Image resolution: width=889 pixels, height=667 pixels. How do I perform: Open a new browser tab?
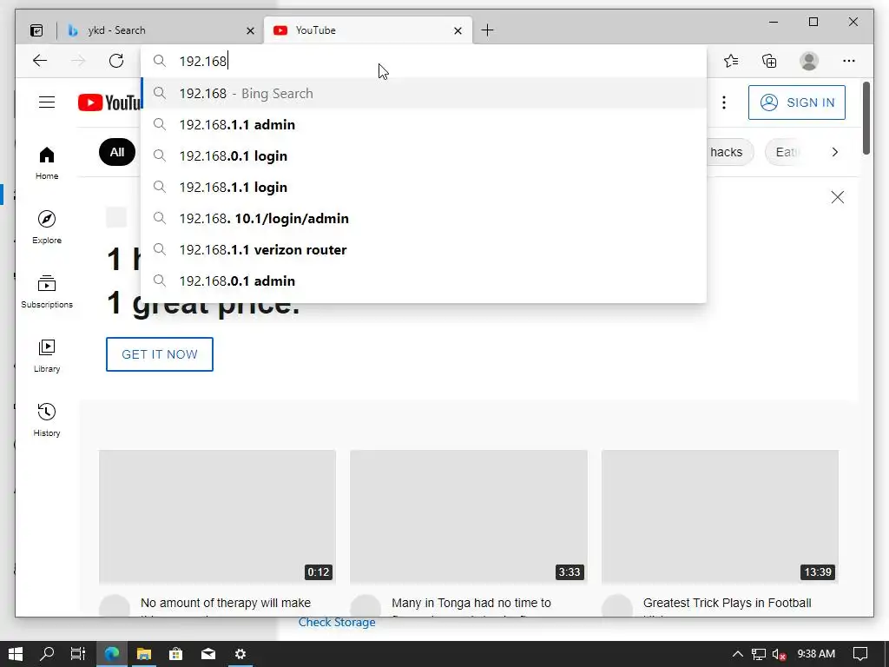[487, 30]
